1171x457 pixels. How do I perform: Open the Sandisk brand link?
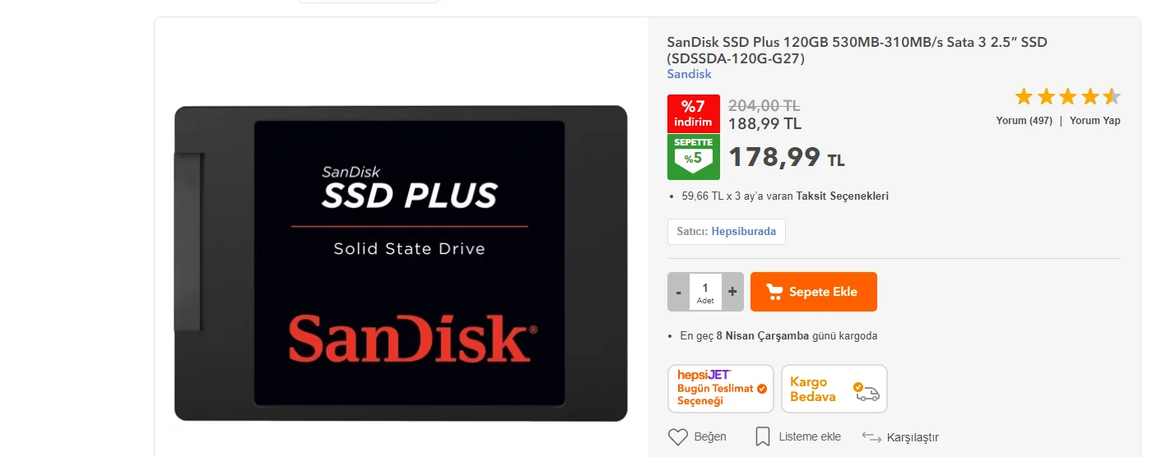tap(689, 74)
